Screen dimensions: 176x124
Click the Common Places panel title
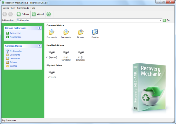(14, 46)
